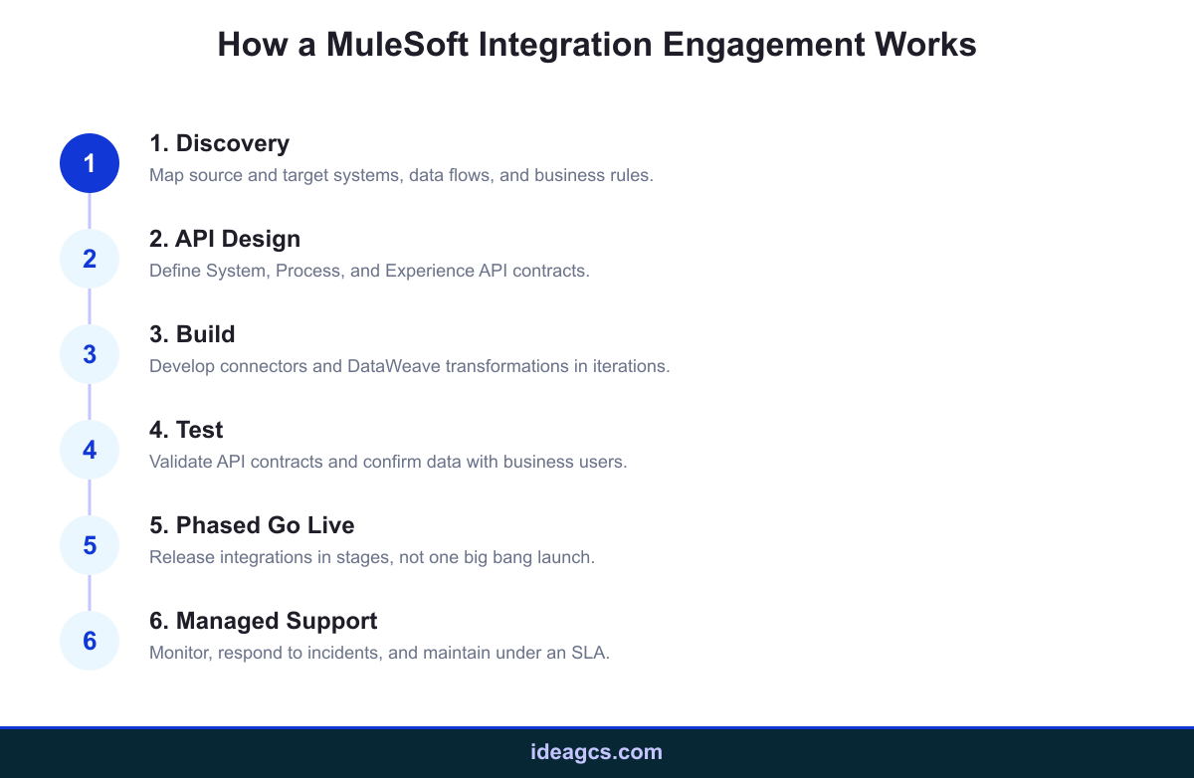Select the "4. Test" heading

(x=186, y=430)
